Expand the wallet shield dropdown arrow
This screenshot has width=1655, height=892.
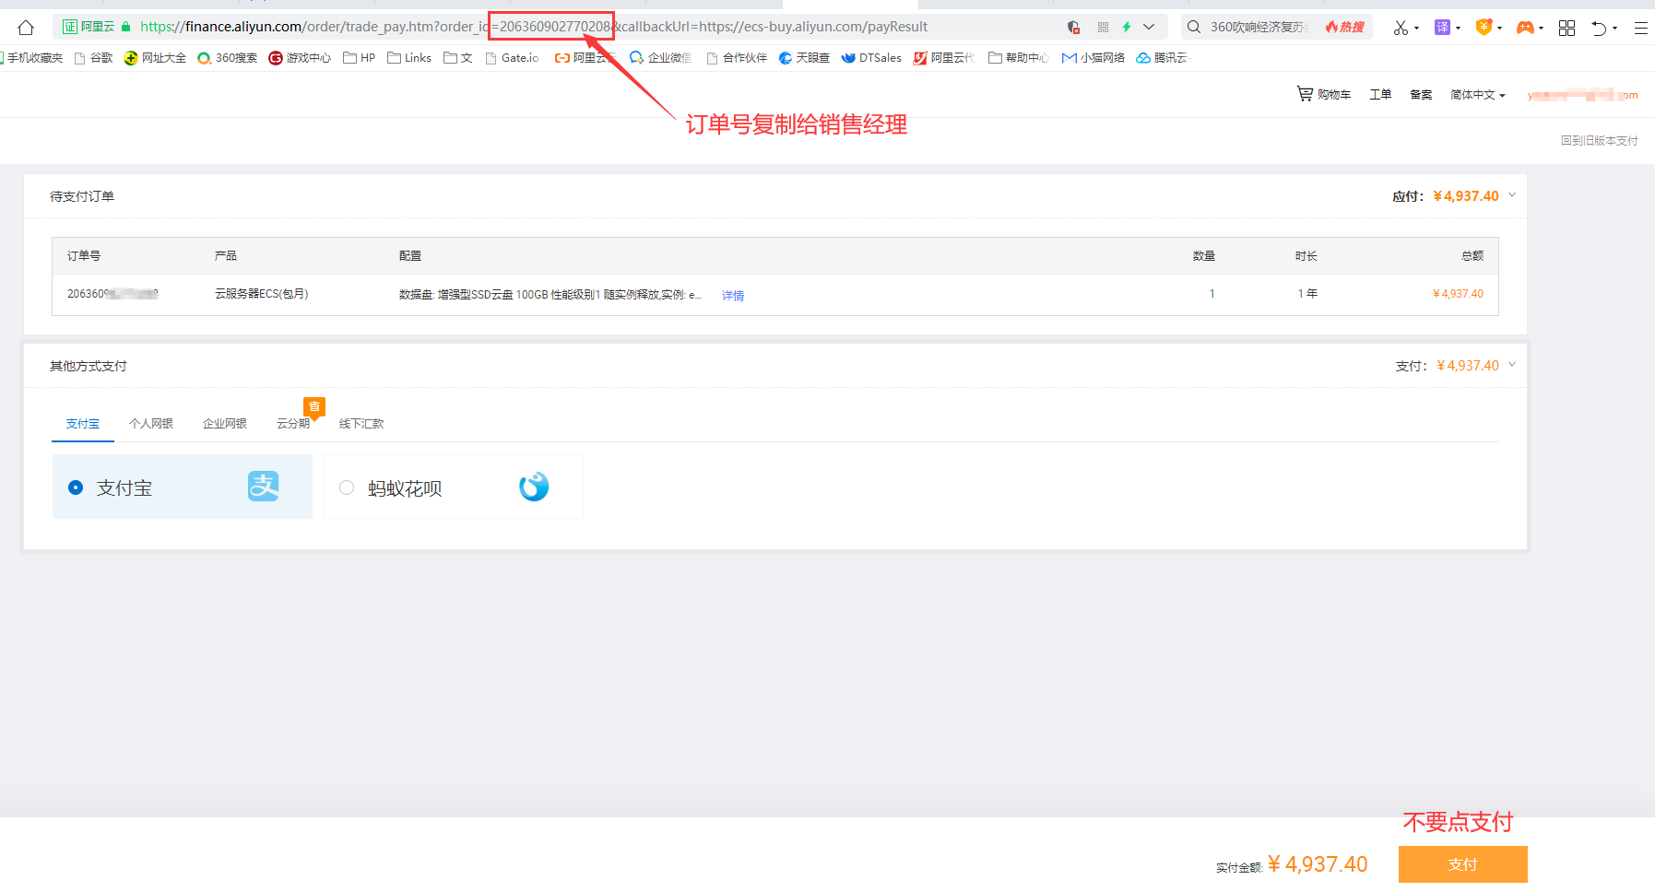(1499, 29)
